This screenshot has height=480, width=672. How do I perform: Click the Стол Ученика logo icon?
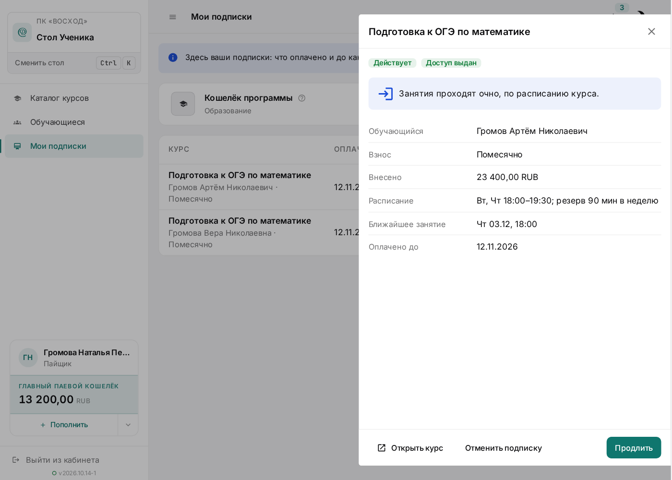[22, 33]
